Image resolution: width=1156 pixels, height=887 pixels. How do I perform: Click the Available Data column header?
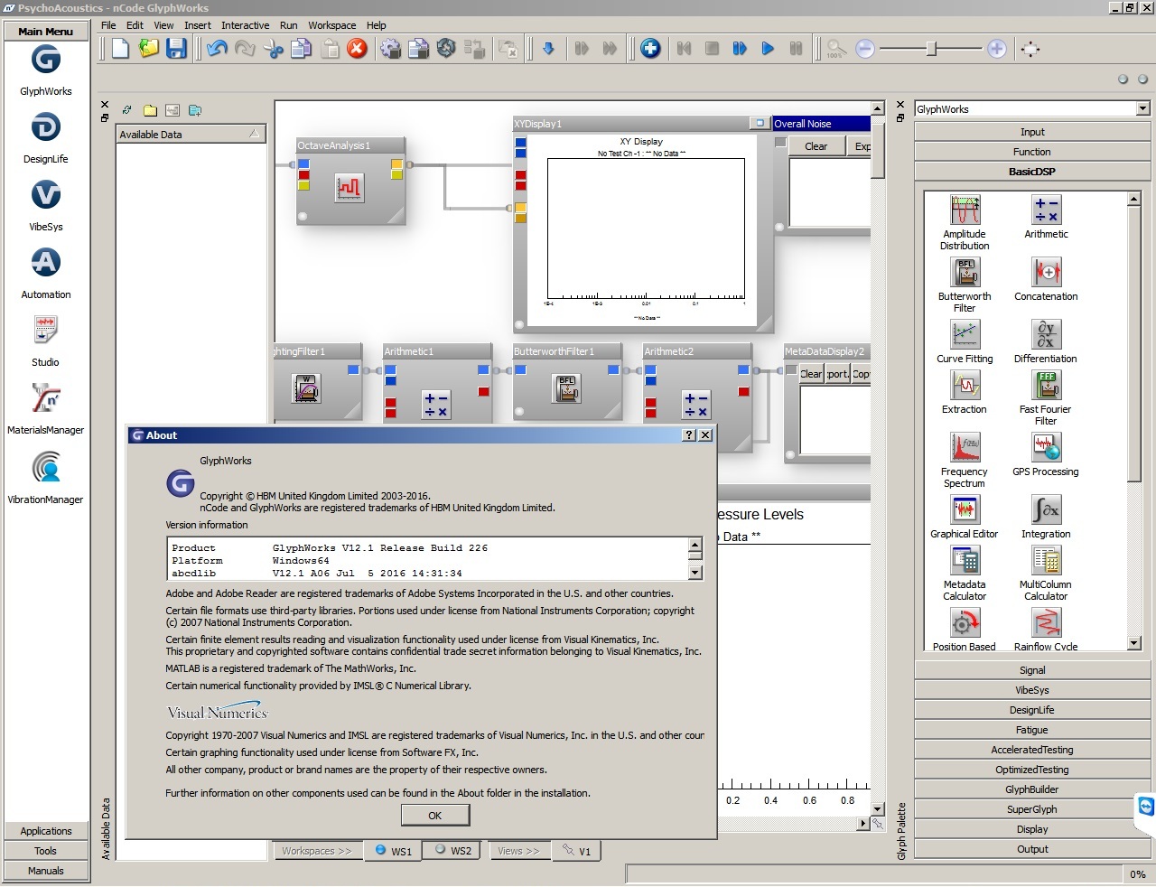click(191, 135)
